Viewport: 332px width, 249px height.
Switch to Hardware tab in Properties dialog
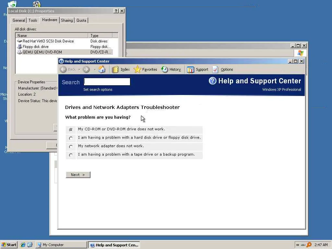point(50,20)
